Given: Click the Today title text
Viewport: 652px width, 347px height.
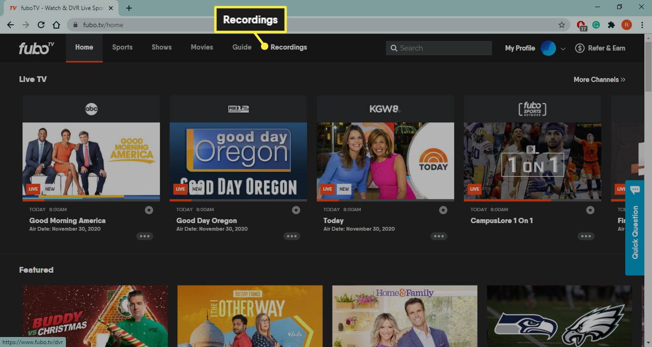Looking at the screenshot, I should 333,221.
